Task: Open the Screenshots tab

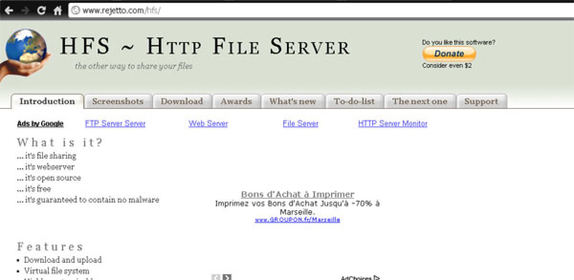Action: tap(118, 101)
